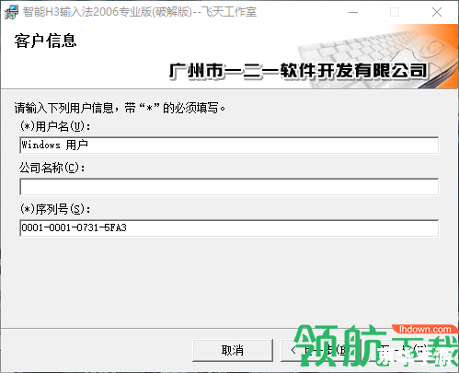Image resolution: width=459 pixels, height=373 pixels.
Task: Click the (*)序列号(S) label
Action: tap(55, 209)
